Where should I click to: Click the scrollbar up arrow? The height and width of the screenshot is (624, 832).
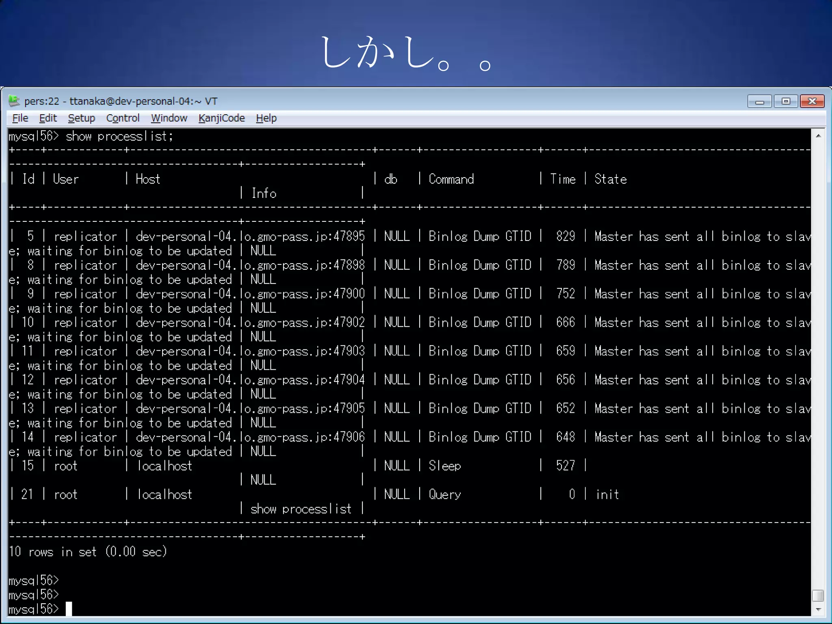pyautogui.click(x=818, y=136)
